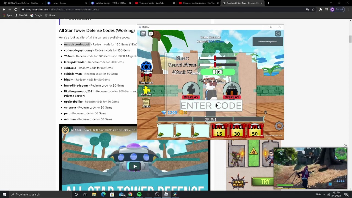Click the browser back arrow
The image size is (352, 198).
point(4,9)
